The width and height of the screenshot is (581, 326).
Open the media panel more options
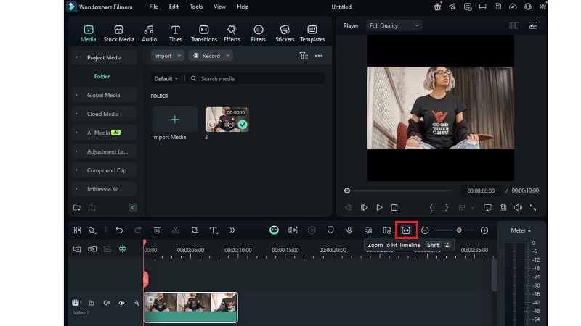[319, 56]
